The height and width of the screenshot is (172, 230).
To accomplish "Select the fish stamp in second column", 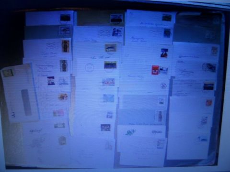I will click(111, 48).
